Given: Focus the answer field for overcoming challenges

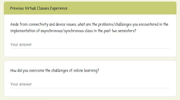Looking at the screenshot, I should [90, 84].
